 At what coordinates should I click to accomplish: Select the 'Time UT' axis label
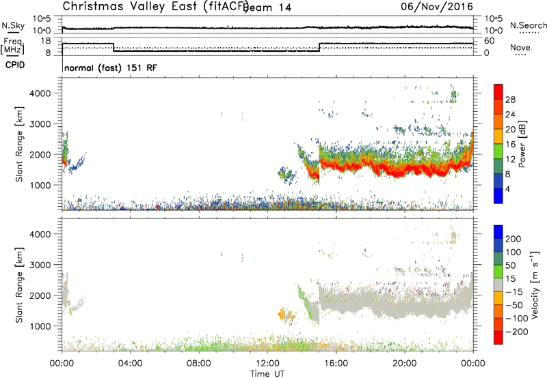pos(267,373)
